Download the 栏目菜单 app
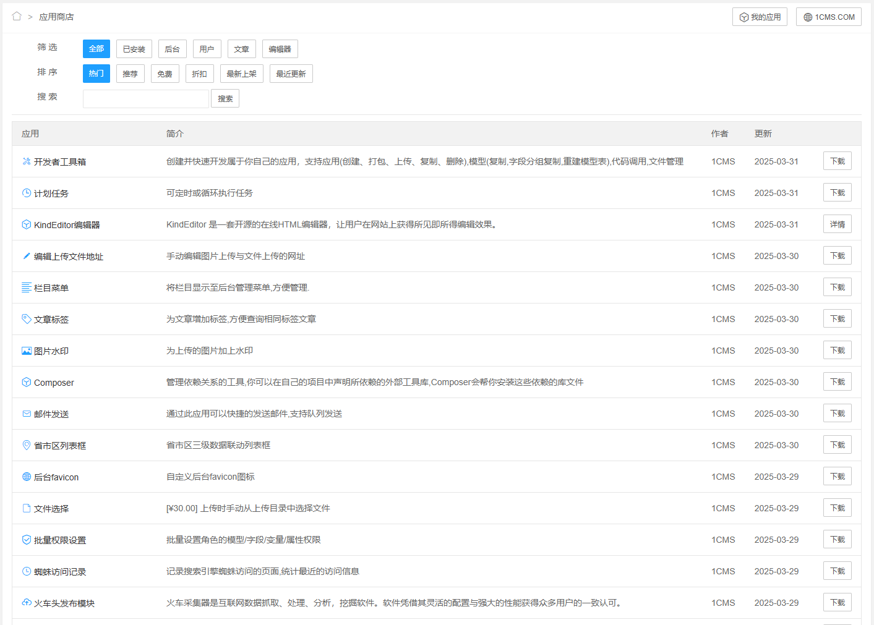This screenshot has width=874, height=625. pos(838,287)
